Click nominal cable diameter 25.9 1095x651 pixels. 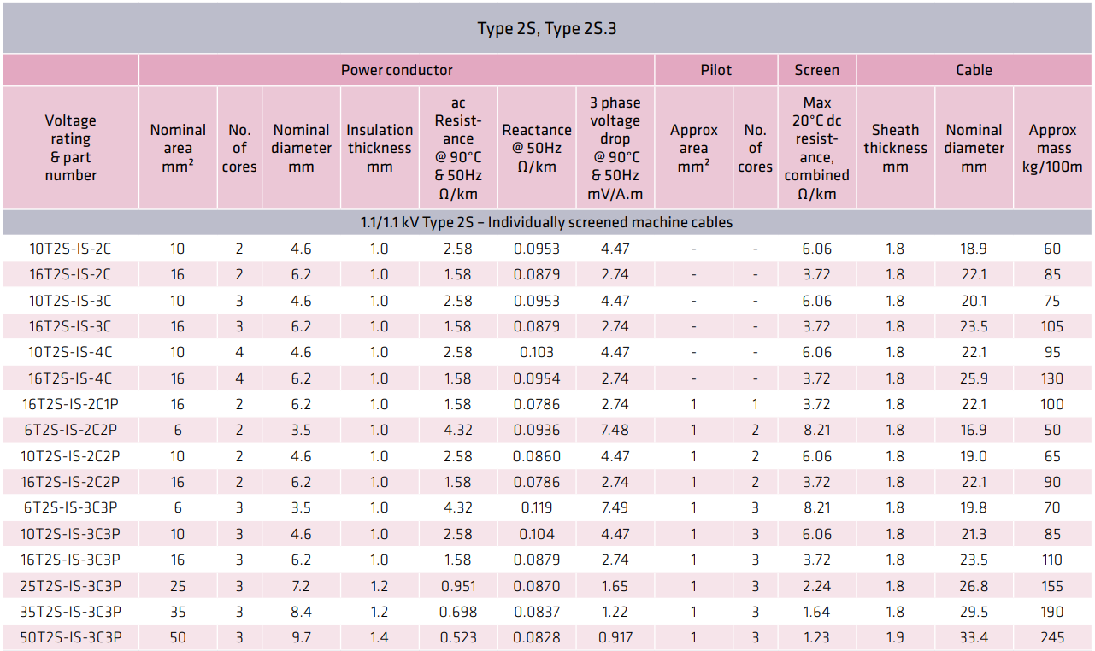[974, 378]
